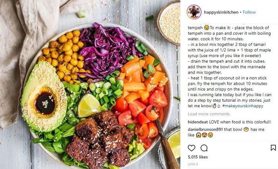Load more comments on the post
This screenshot has width=278, height=169.
tap(208, 114)
